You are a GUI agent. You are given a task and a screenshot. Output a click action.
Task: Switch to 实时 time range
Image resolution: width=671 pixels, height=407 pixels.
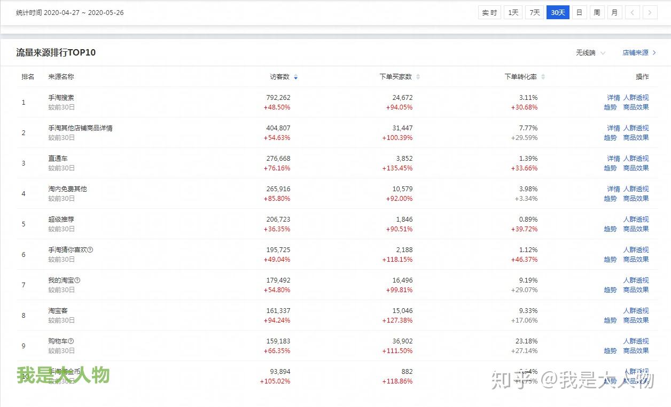(489, 12)
